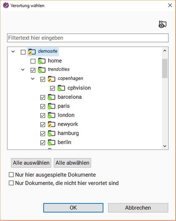The width and height of the screenshot is (176, 221).
Task: Click the Alle auswählen button
Action: pos(31,163)
